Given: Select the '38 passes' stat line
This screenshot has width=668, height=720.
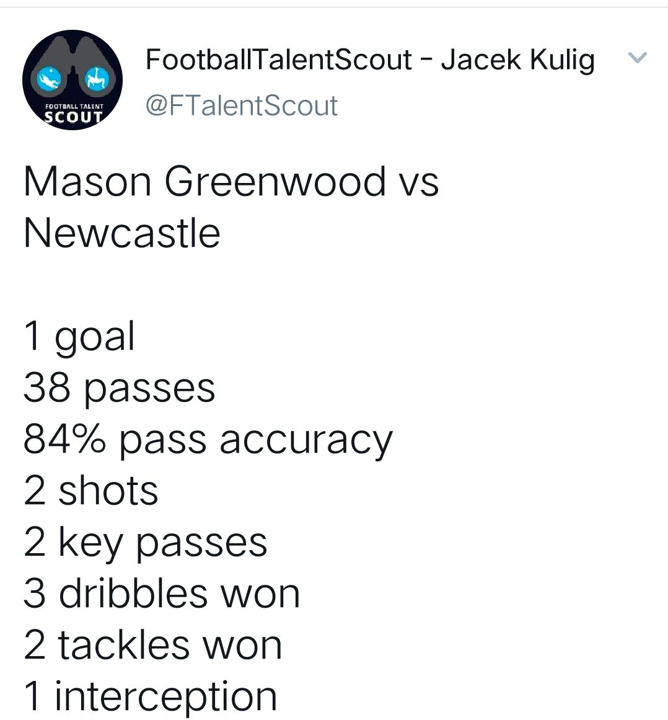Looking at the screenshot, I should tap(119, 388).
